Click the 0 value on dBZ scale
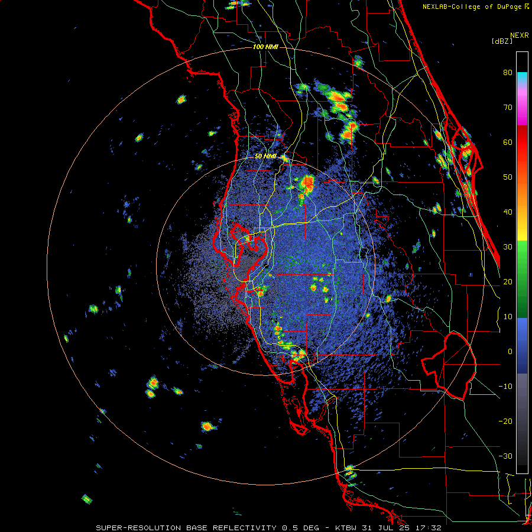The height and width of the screenshot is (532, 532). [510, 352]
